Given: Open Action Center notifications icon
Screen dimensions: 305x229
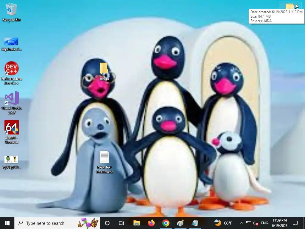Looking at the screenshot, I should (295, 223).
